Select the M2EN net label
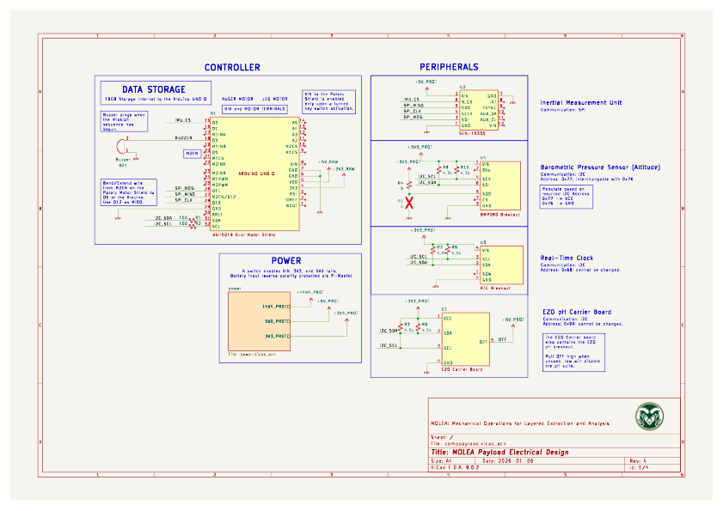Screen dimensions: 723x511 point(193,152)
